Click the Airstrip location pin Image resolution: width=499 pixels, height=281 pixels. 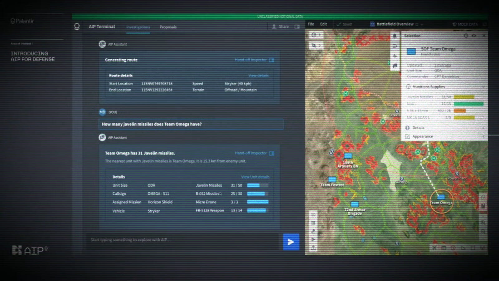click(402, 179)
